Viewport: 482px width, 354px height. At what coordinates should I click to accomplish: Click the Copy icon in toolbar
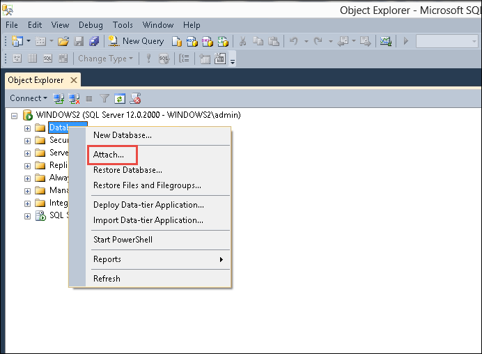pyautogui.click(x=258, y=41)
